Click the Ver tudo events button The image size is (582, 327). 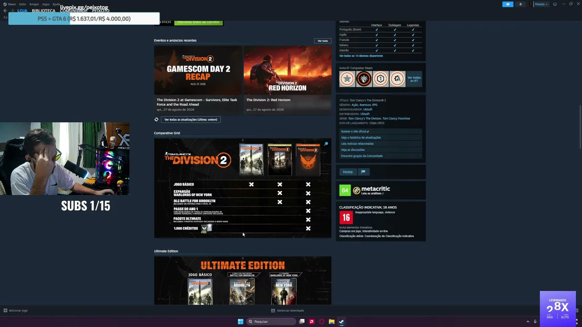tap(322, 41)
